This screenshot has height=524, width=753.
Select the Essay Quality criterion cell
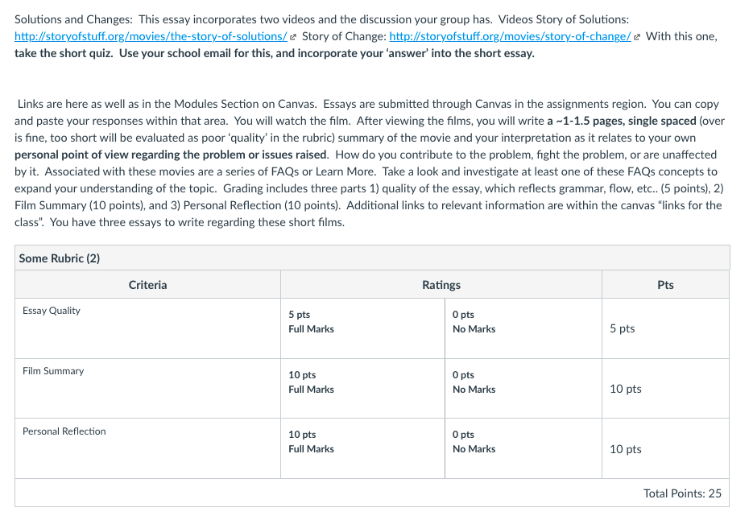pyautogui.click(x=148, y=328)
